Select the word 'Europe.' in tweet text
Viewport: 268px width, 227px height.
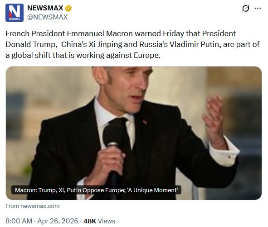click(x=147, y=55)
